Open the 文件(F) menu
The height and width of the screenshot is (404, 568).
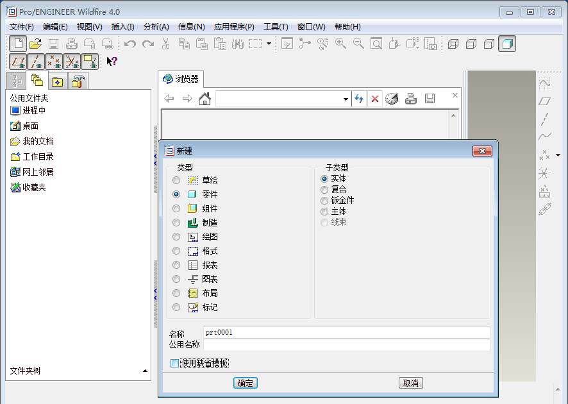coord(21,27)
